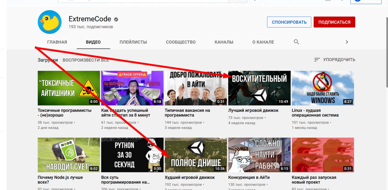This screenshot has height=190, width=388.
Task: Open title Вся суть программирования
Action: tap(125, 180)
